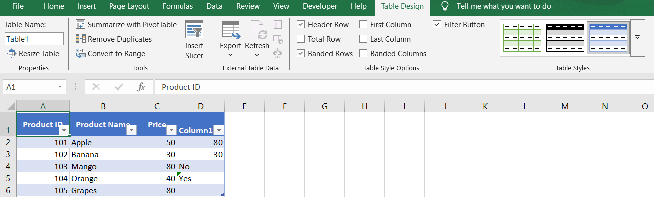This screenshot has width=654, height=197.
Task: Click the Remove Duplicates icon
Action: tap(80, 39)
